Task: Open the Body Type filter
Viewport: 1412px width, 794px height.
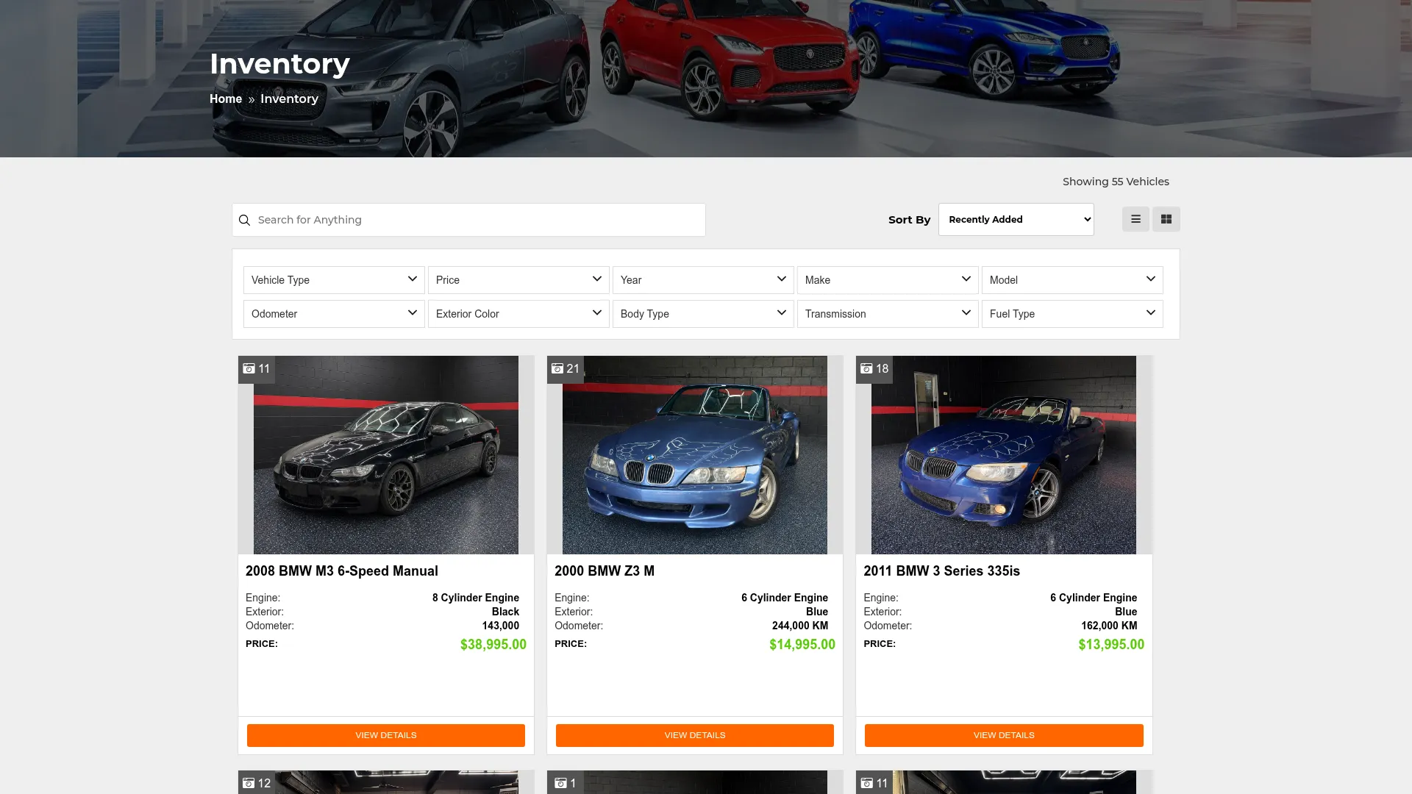Action: point(703,314)
